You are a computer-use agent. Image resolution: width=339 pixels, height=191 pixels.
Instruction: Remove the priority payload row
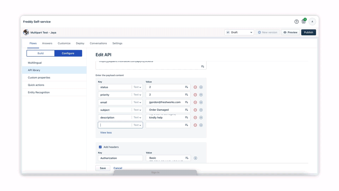195,95
